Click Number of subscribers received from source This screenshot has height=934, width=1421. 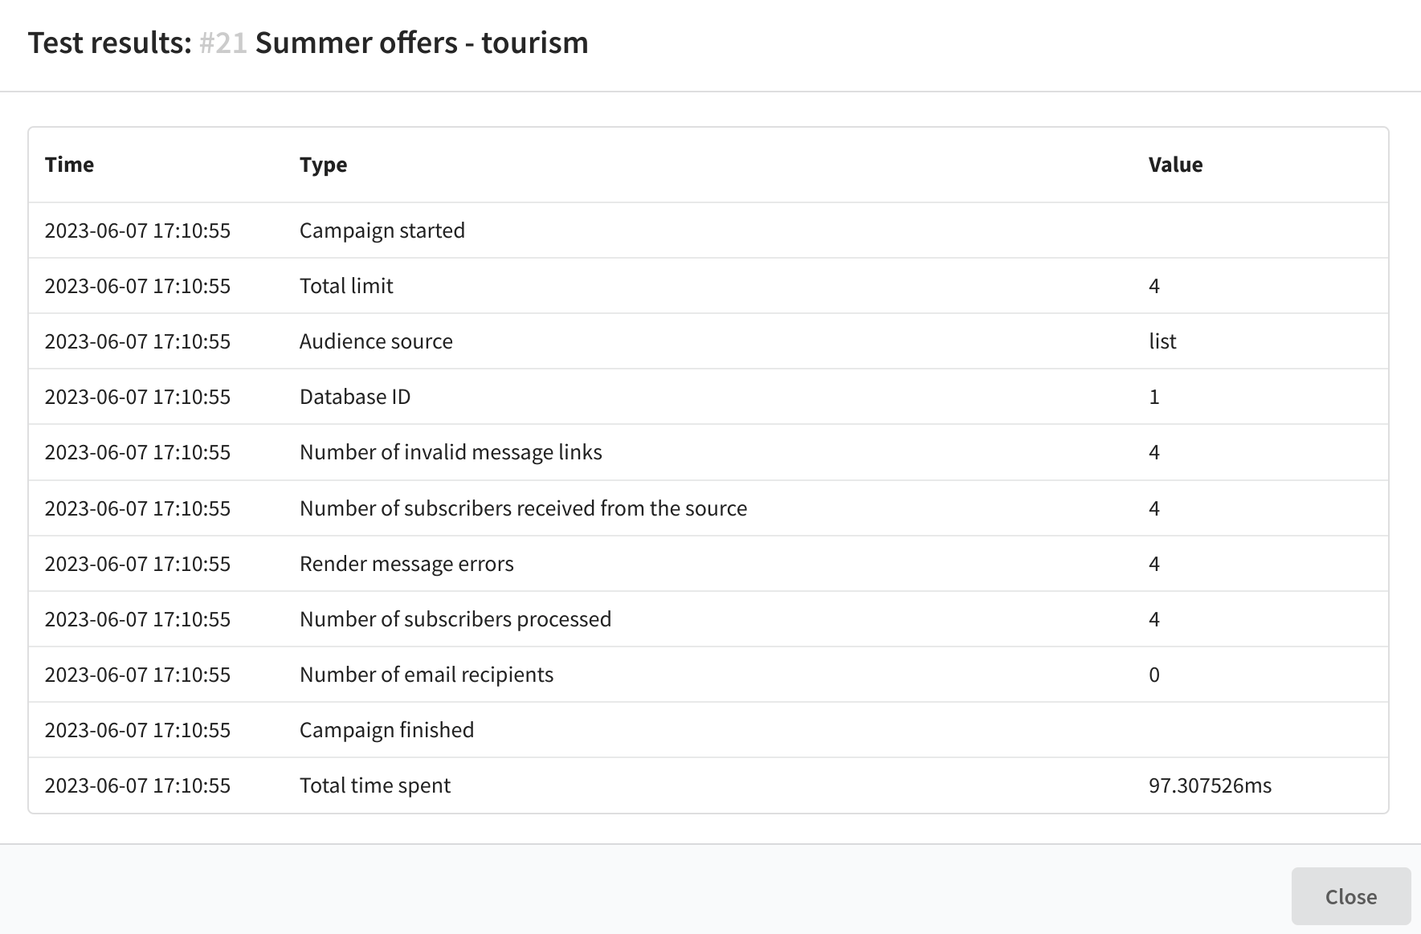click(523, 508)
